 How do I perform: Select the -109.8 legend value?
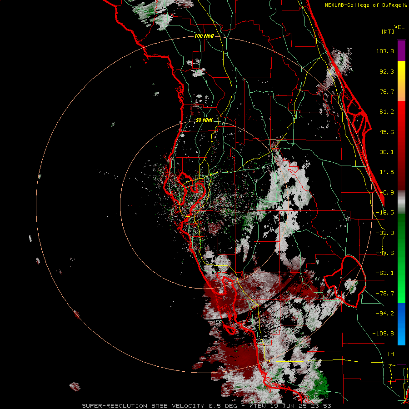[383, 334]
